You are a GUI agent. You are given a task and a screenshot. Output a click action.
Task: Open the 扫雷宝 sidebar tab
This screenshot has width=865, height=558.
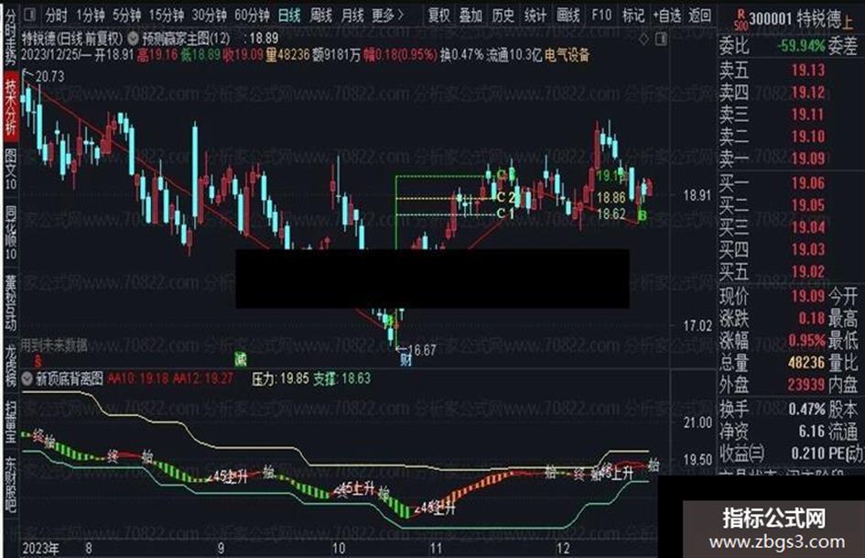10,422
